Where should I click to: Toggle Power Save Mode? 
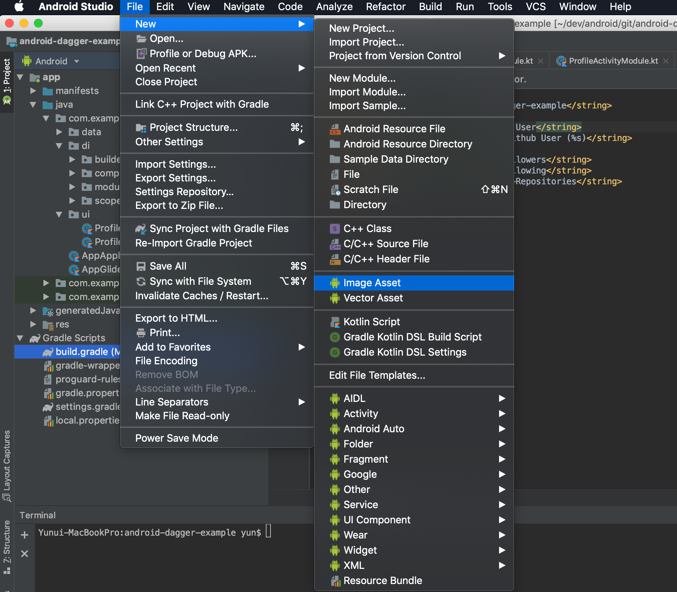pos(217,438)
